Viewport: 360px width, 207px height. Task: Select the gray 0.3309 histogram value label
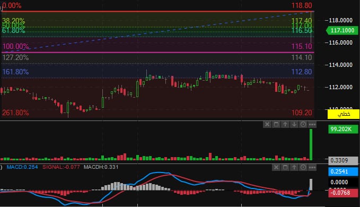point(343,160)
